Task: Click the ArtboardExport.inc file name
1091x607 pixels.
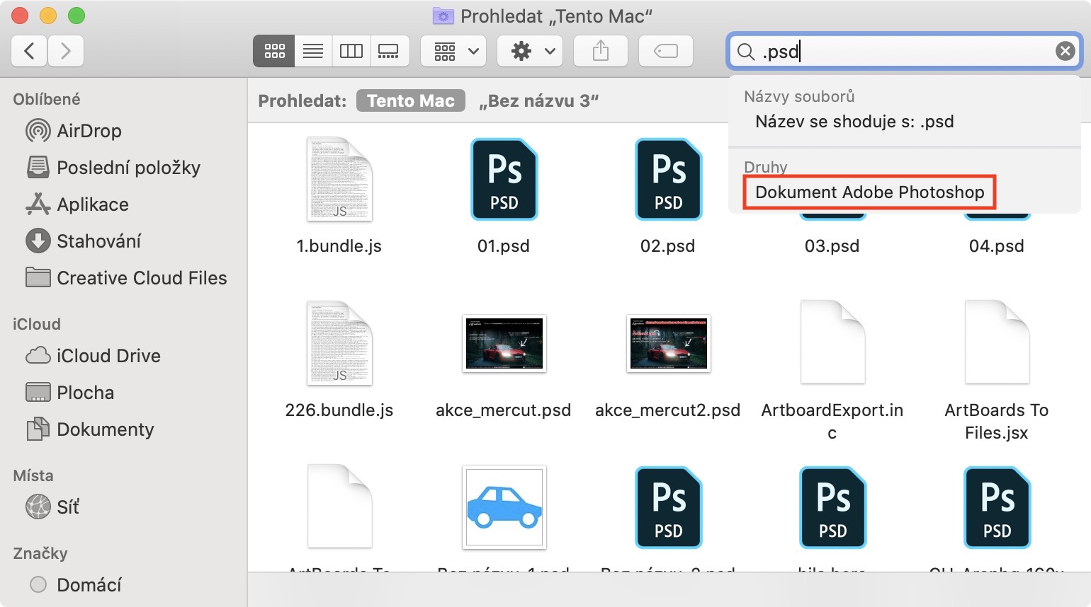Action: pos(832,422)
